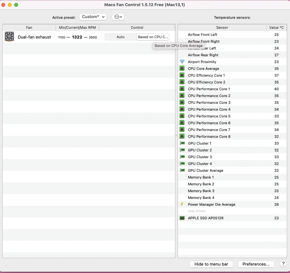290x273 pixels.
Task: Click the Fan column header
Action: pyautogui.click(x=29, y=27)
